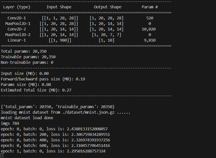The image size is (216, 158).
Task: Click the epoch 1 batch 0 loss line
Action: 53,151
